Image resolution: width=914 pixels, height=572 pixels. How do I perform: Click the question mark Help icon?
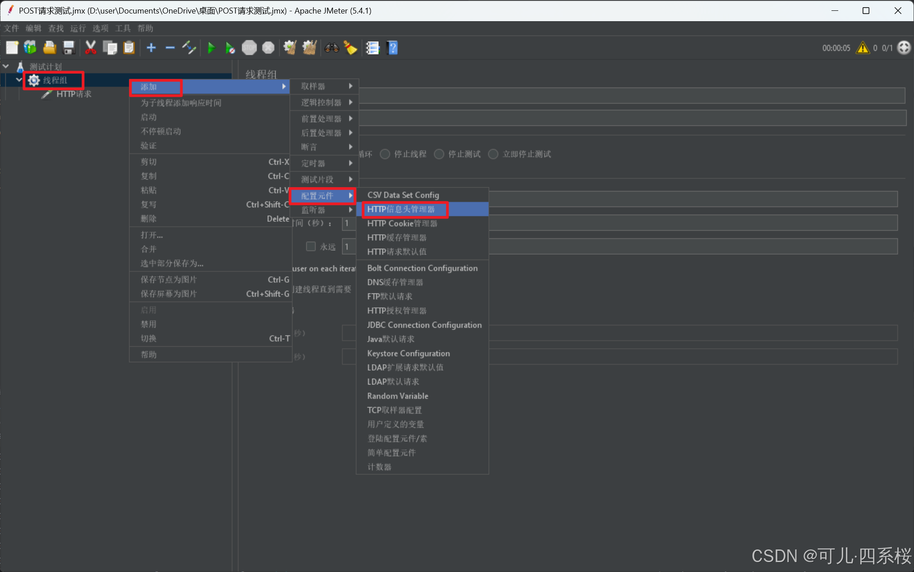click(392, 48)
